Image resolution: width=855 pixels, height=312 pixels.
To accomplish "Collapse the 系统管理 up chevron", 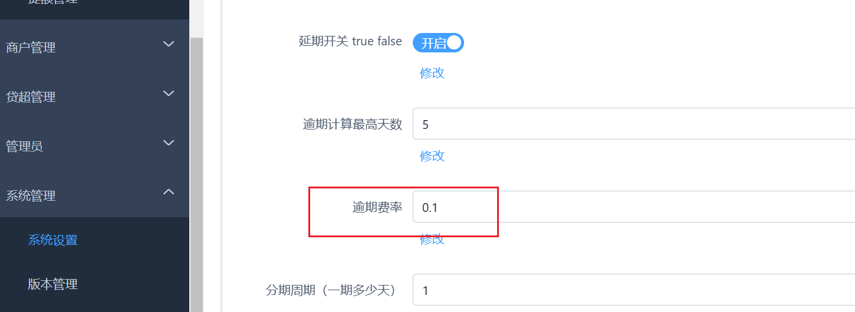I will 169,192.
